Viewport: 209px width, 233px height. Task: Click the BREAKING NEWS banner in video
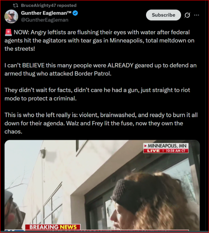click(x=53, y=227)
